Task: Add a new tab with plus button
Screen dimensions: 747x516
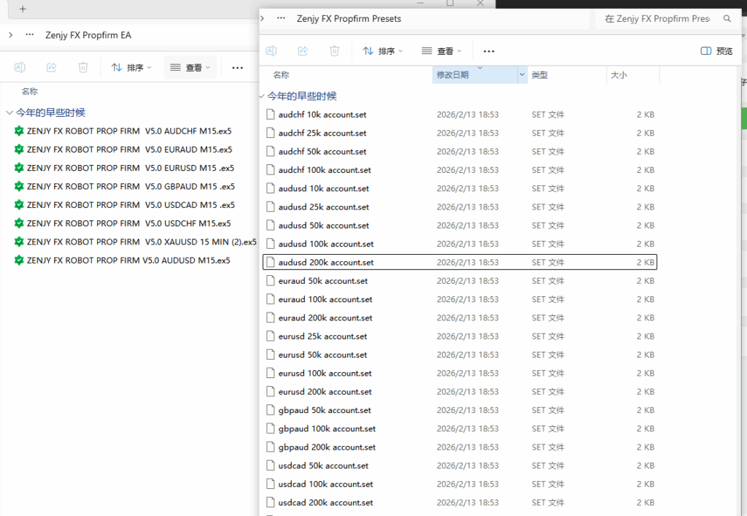Action: pyautogui.click(x=23, y=9)
